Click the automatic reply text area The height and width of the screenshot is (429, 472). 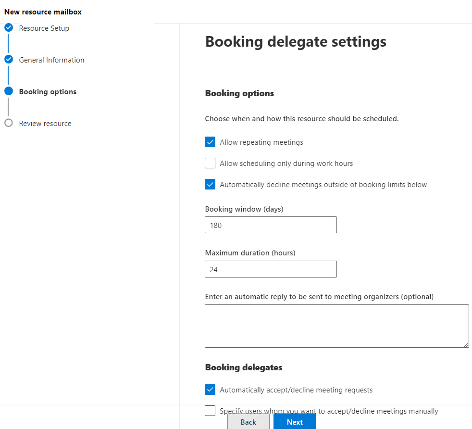336,326
